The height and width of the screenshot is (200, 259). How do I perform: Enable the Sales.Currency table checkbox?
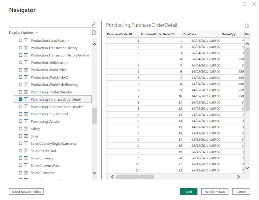(x=21, y=158)
